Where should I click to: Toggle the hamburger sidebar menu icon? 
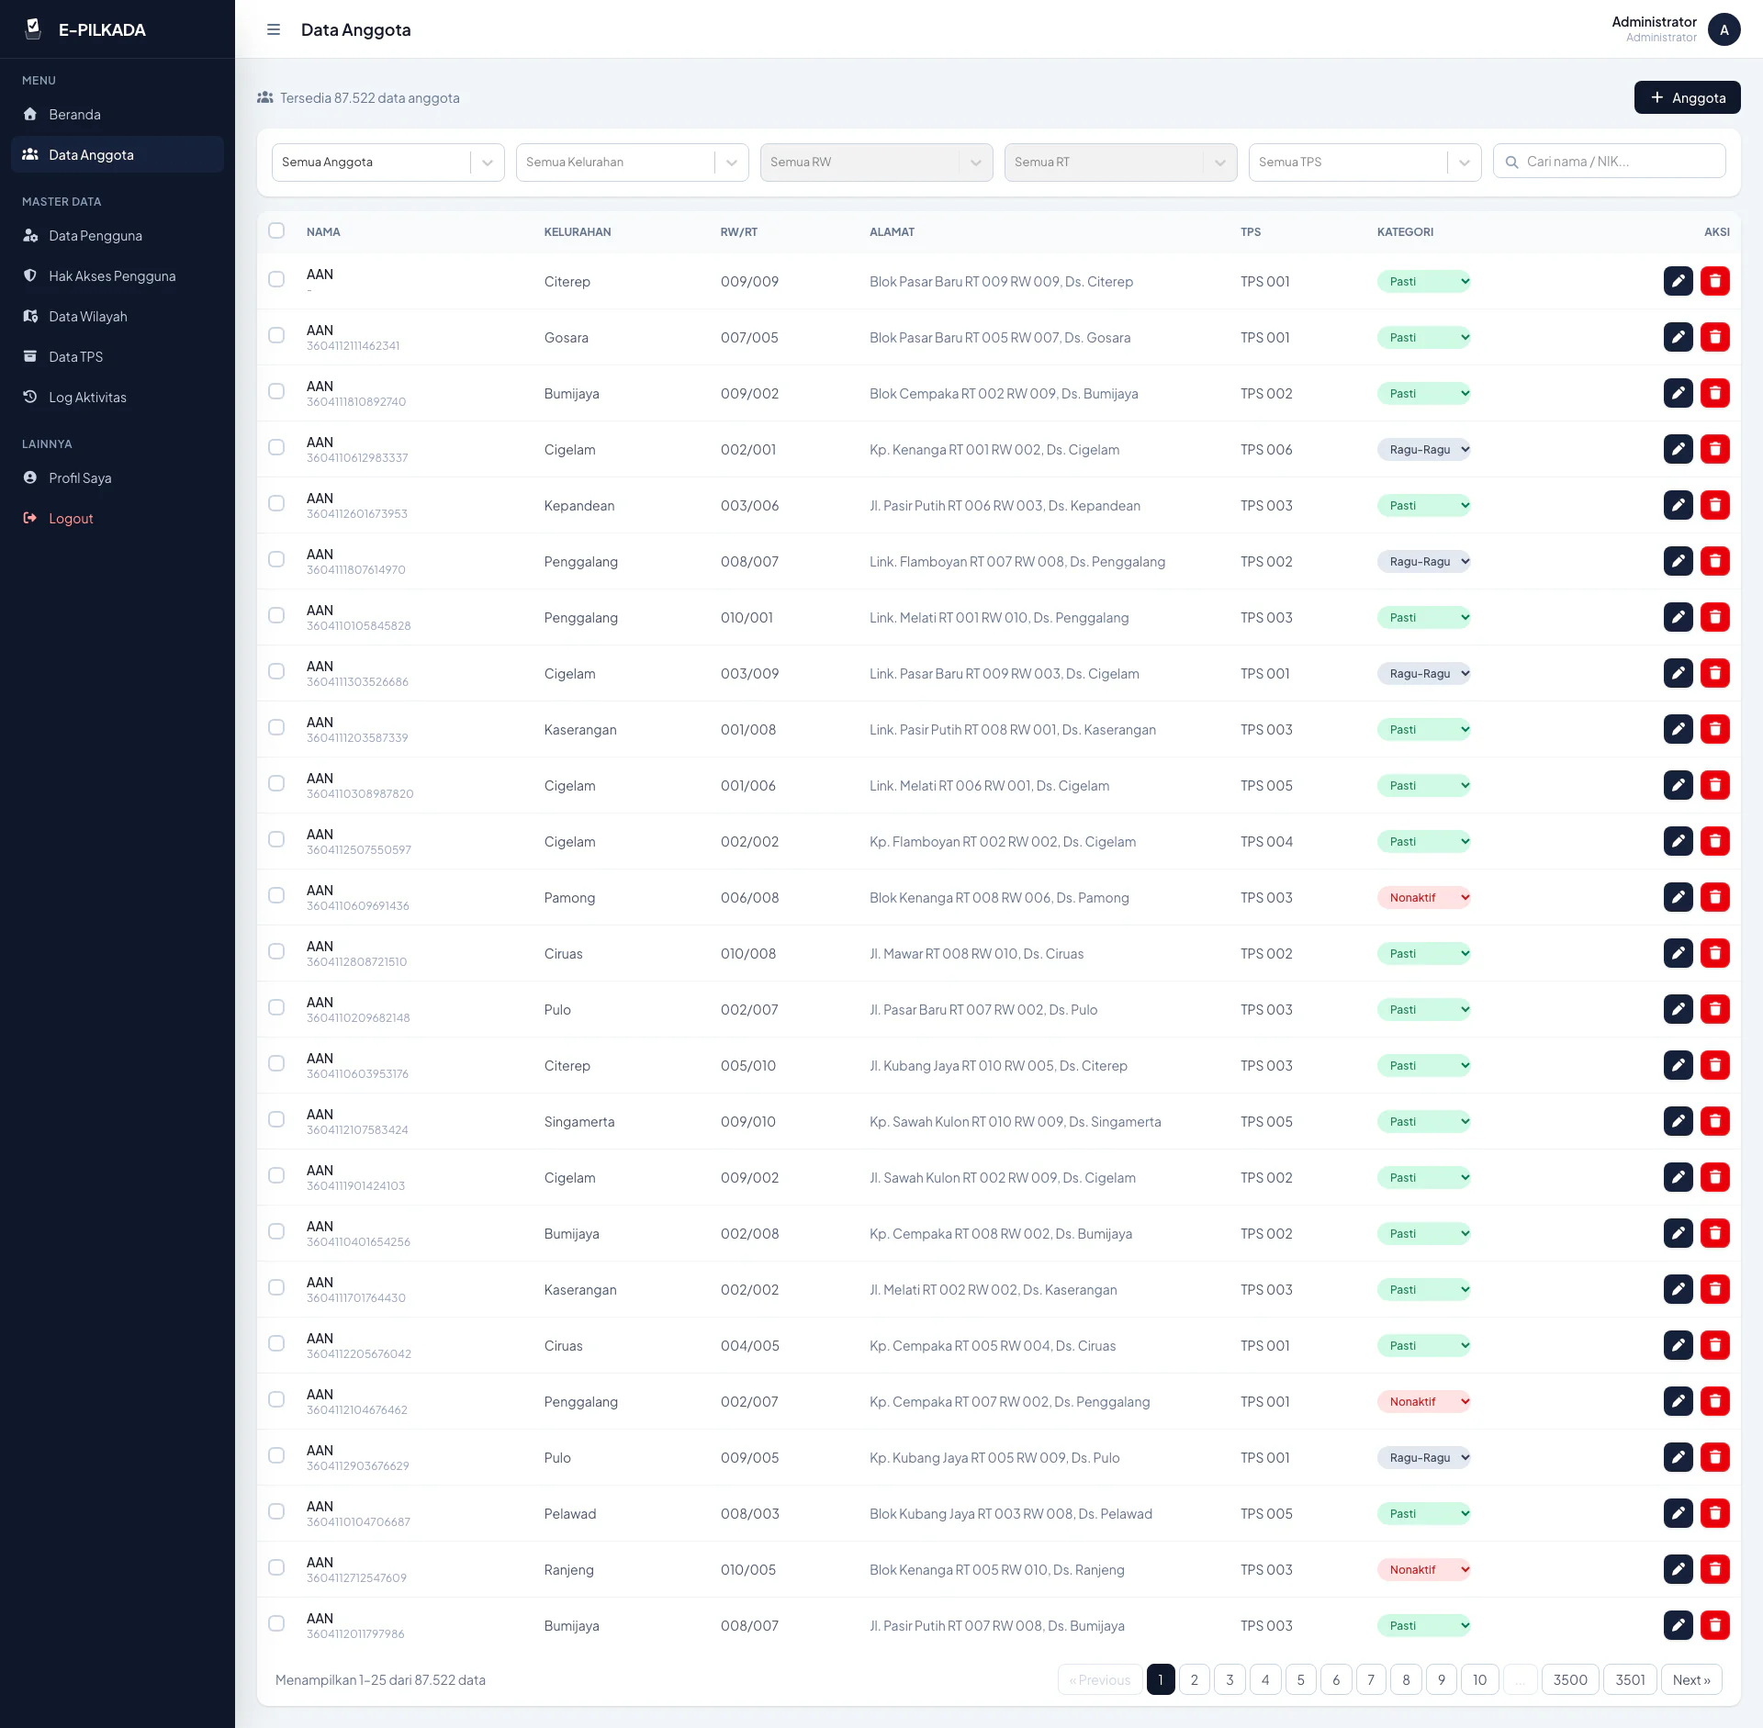[273, 29]
